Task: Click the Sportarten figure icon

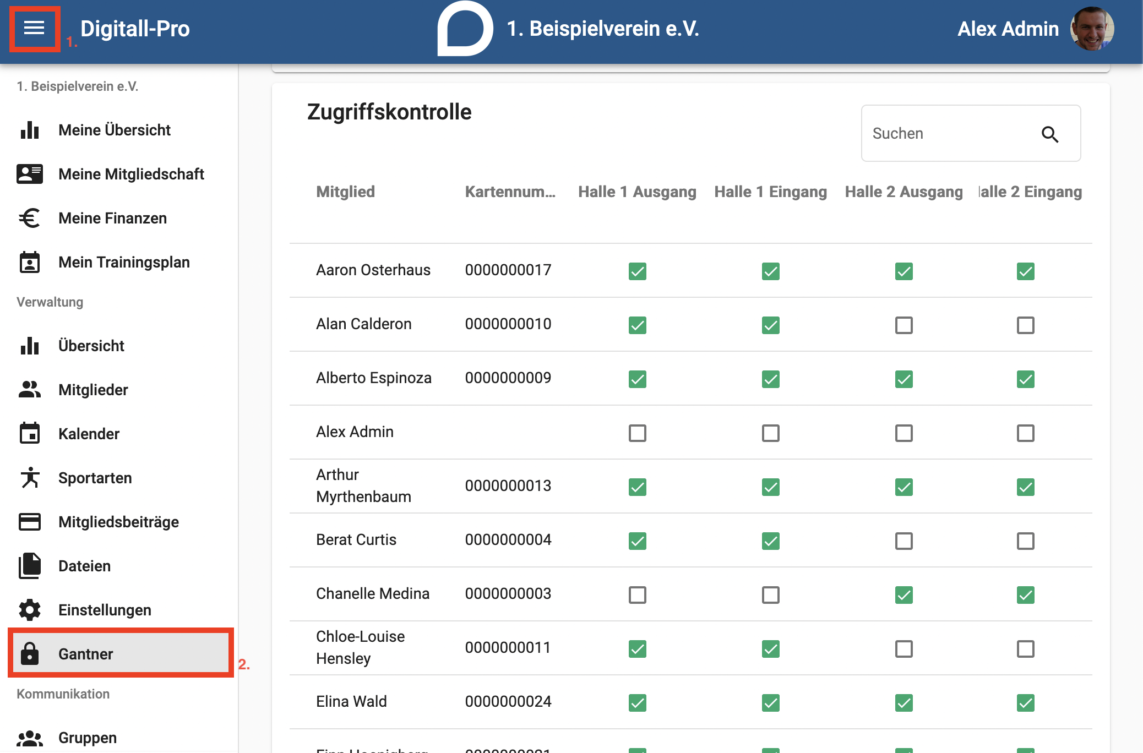Action: click(30, 478)
